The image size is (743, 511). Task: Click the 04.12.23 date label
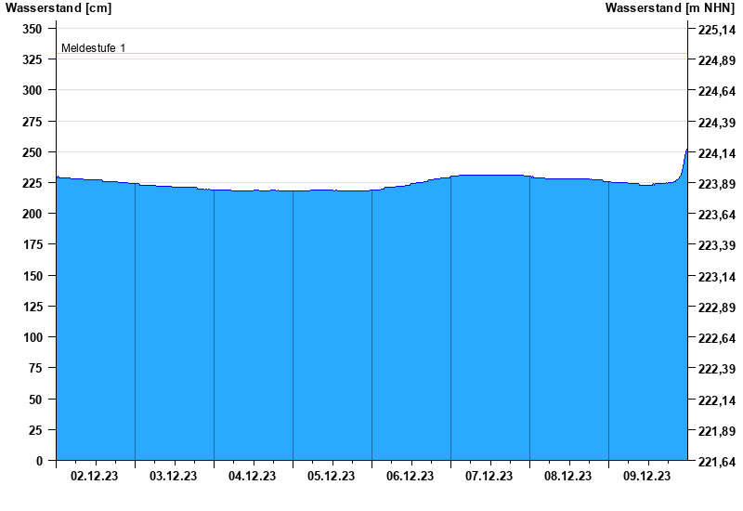tap(253, 476)
